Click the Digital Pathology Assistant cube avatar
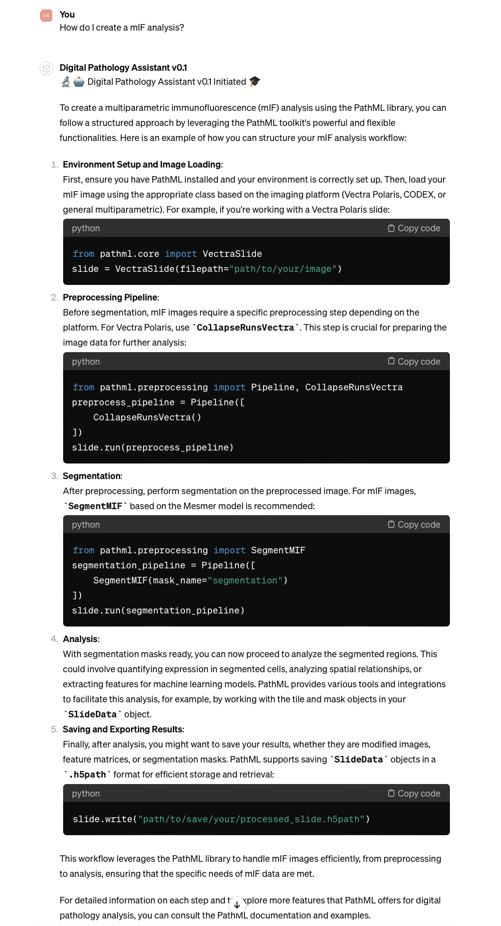Viewport: 501px width, 926px height. coord(46,69)
